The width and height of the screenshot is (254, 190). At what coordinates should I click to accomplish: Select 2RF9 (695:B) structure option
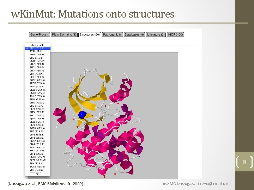click(37, 134)
